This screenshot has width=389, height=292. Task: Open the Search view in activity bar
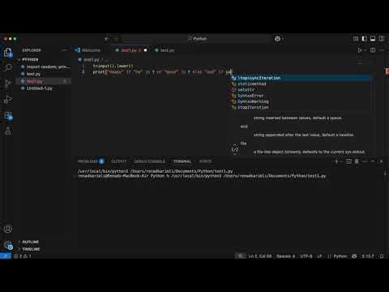click(x=8, y=67)
